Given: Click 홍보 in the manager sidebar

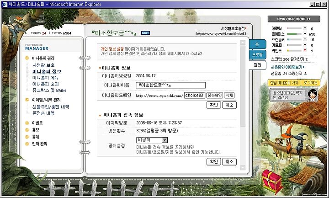Looking at the screenshot, I should (36, 130).
